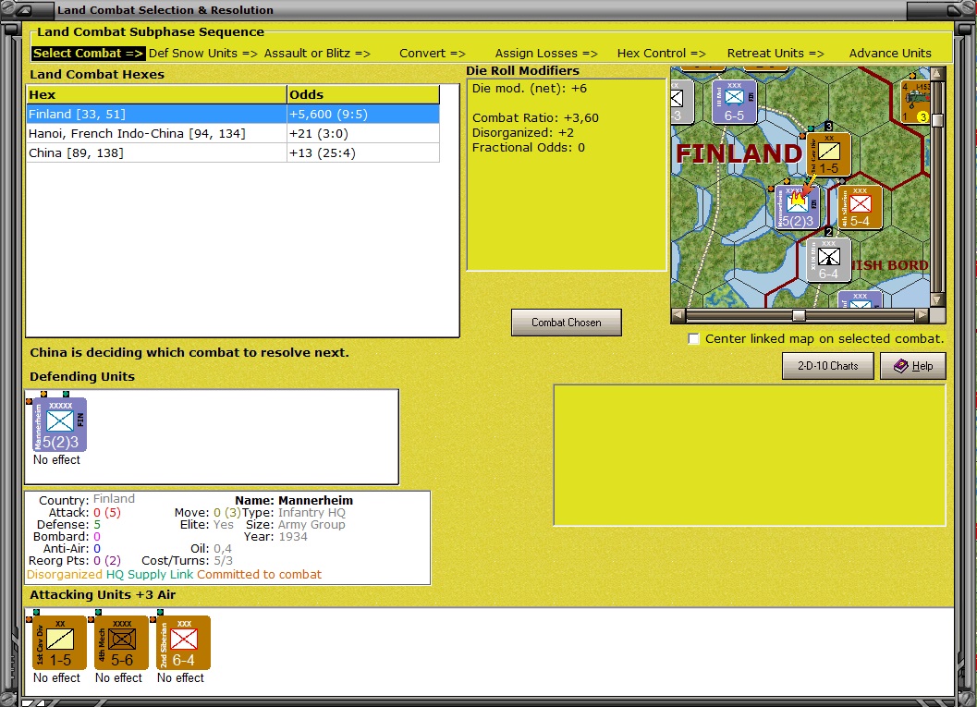Click the grey 6-4 unit counter on the map

point(829,261)
